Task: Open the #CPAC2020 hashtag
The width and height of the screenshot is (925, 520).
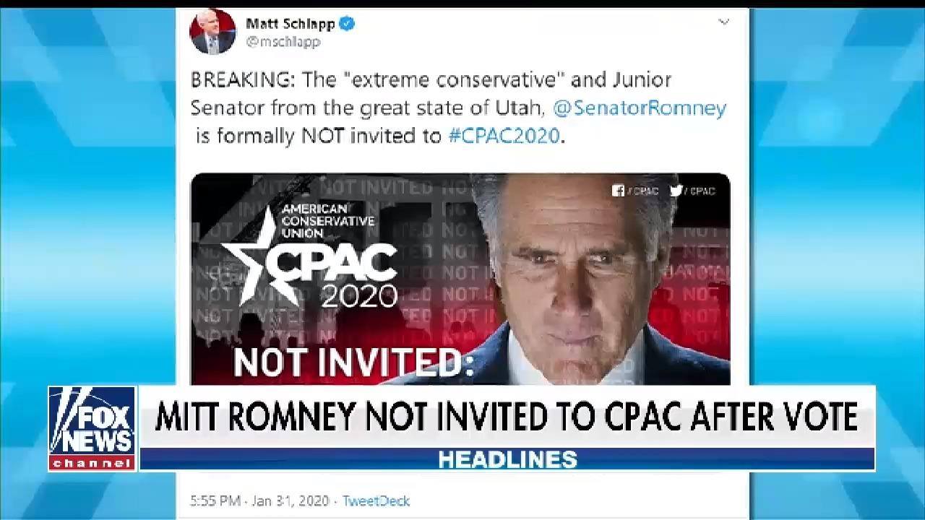Action: click(504, 136)
